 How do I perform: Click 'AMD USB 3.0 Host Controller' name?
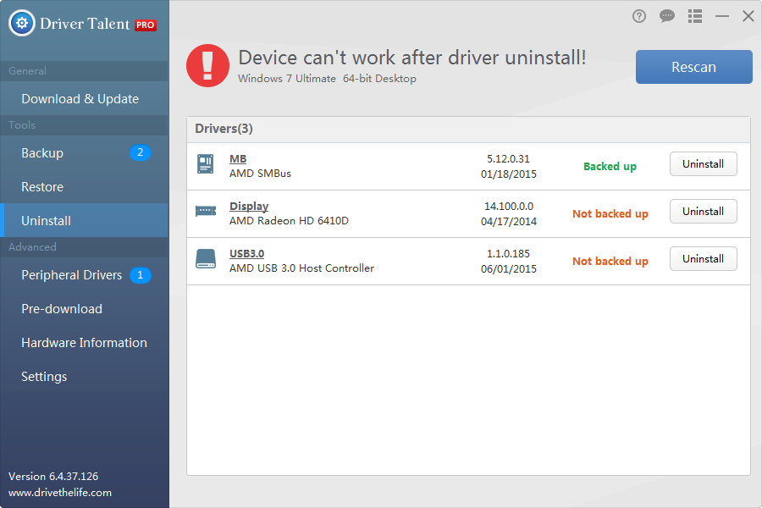pyautogui.click(x=301, y=268)
